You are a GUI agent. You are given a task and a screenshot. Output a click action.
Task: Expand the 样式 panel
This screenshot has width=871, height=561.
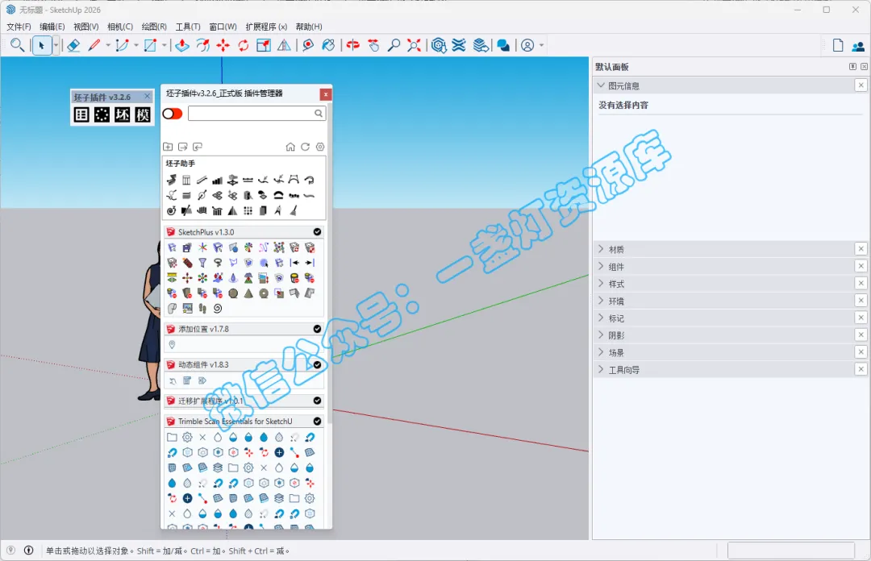[601, 283]
